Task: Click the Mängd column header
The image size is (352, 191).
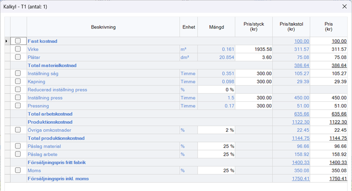Action: point(216,27)
